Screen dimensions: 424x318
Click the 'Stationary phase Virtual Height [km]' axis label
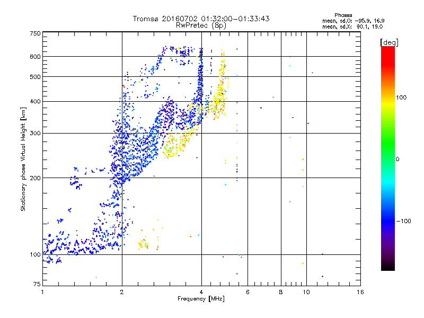[23, 159]
